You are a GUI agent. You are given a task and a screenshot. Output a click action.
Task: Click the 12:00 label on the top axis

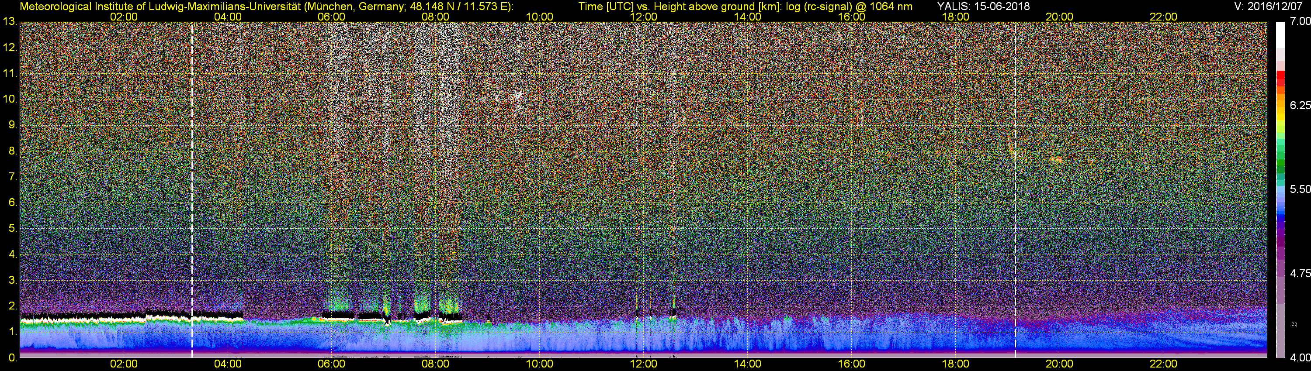(643, 17)
